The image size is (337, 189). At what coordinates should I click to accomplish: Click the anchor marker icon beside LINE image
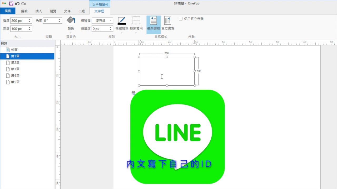coord(133,93)
